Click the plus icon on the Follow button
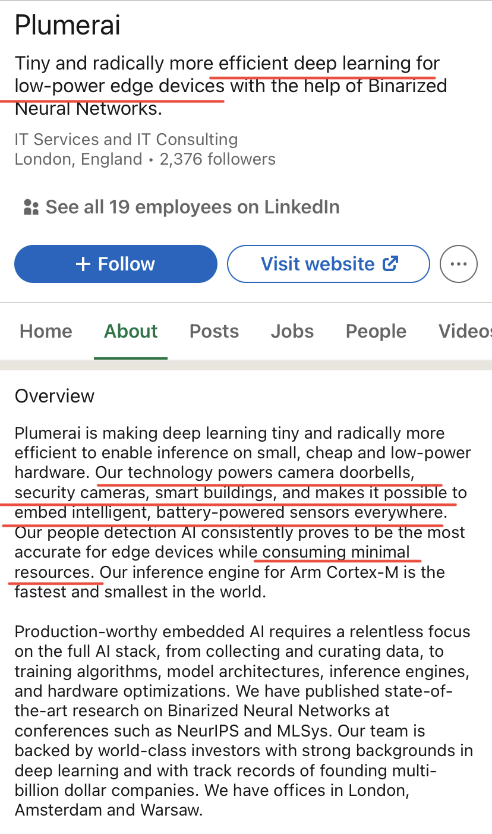Viewport: 492px width, 834px height. (84, 264)
